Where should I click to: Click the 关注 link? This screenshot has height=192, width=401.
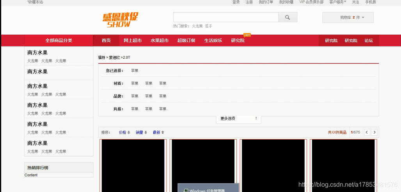click(x=355, y=2)
